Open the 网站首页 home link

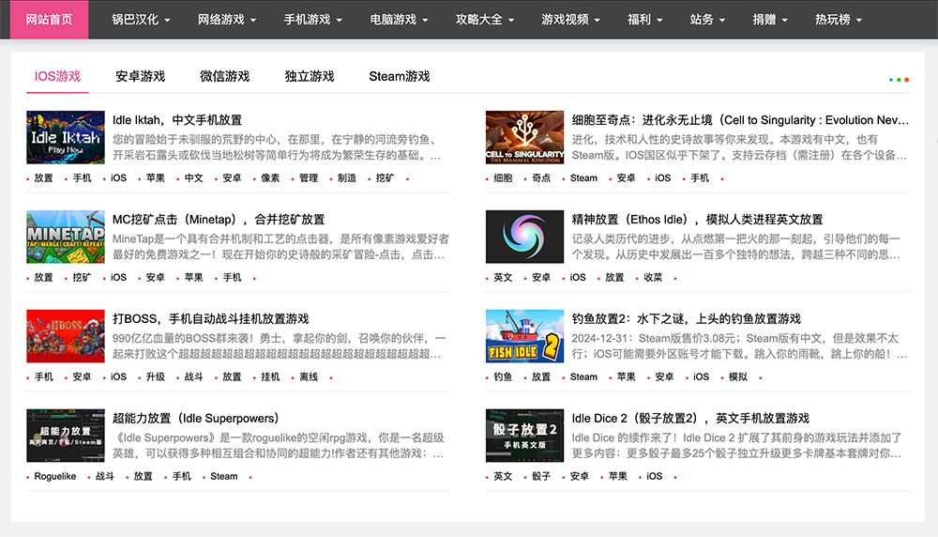49,19
